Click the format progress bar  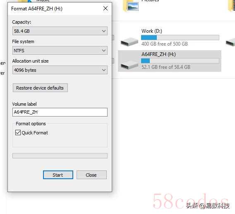click(x=60, y=156)
